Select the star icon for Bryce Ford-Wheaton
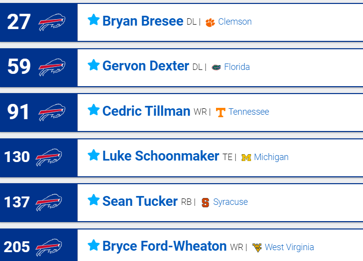 pyautogui.click(x=94, y=245)
